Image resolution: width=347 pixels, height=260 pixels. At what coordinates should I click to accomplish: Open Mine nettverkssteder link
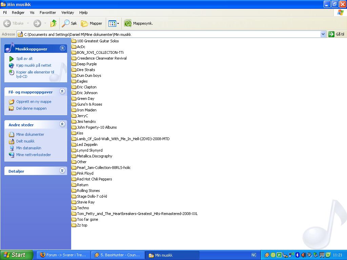34,155
